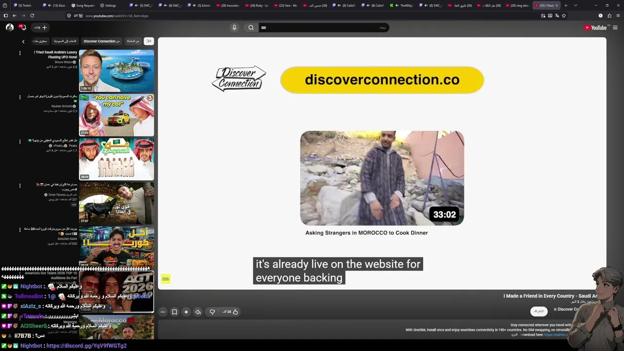The width and height of the screenshot is (624, 351).
Task: Open a new browser tab
Action: [x=565, y=5]
